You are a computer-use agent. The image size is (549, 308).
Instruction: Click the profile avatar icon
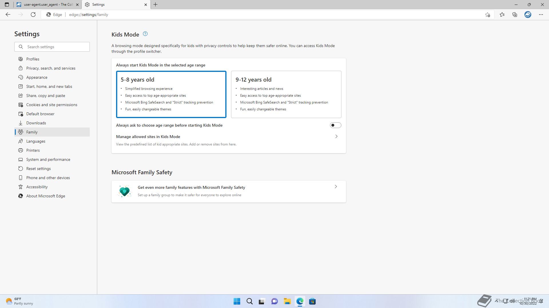(528, 15)
